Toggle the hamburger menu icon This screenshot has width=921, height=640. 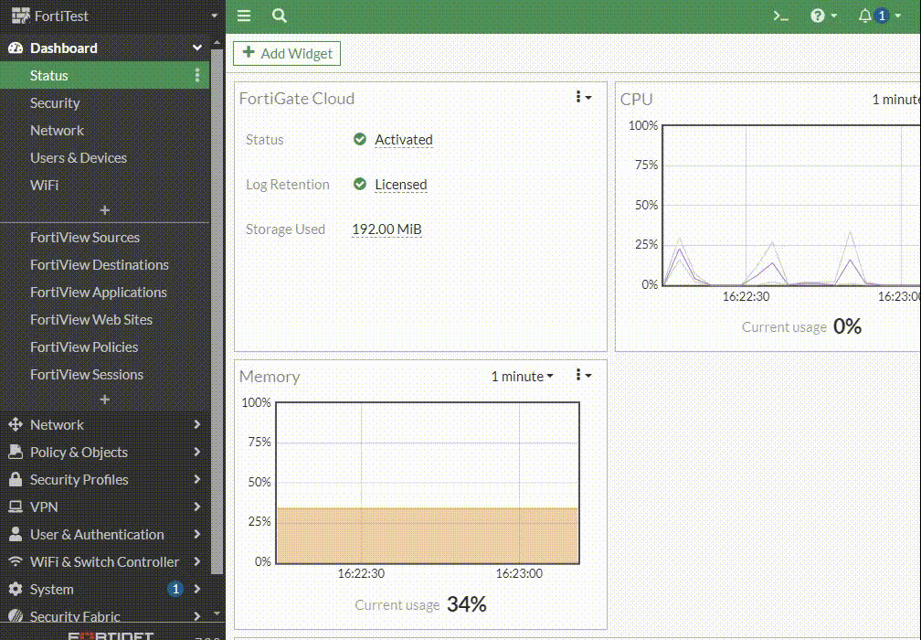(x=244, y=16)
